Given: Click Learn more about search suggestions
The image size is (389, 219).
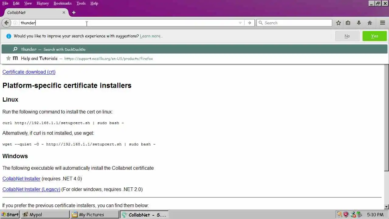Looking at the screenshot, I should 151,36.
